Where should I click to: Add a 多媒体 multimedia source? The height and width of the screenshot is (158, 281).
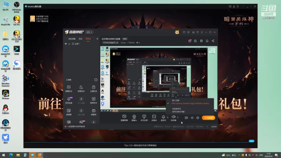point(154,118)
